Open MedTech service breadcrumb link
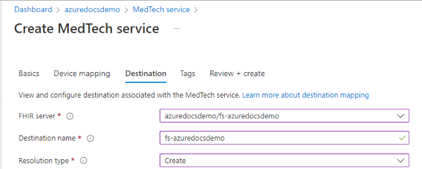This screenshot has width=422, height=169. click(161, 10)
